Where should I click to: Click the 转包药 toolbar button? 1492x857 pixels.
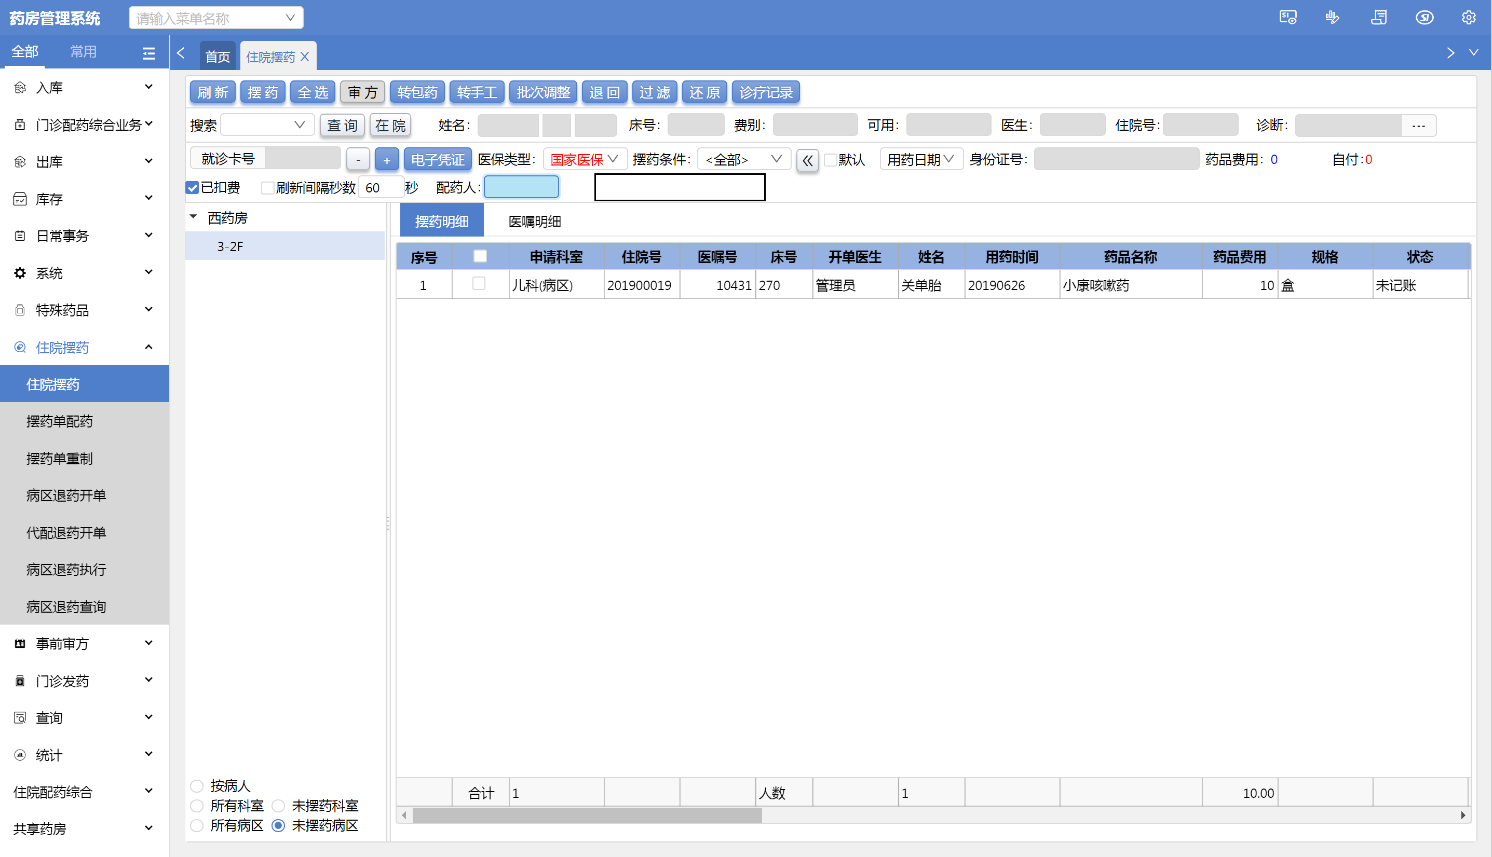pyautogui.click(x=416, y=92)
